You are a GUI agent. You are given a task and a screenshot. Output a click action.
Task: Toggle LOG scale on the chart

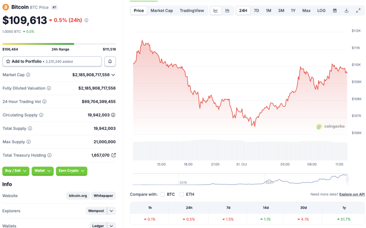tap(321, 10)
